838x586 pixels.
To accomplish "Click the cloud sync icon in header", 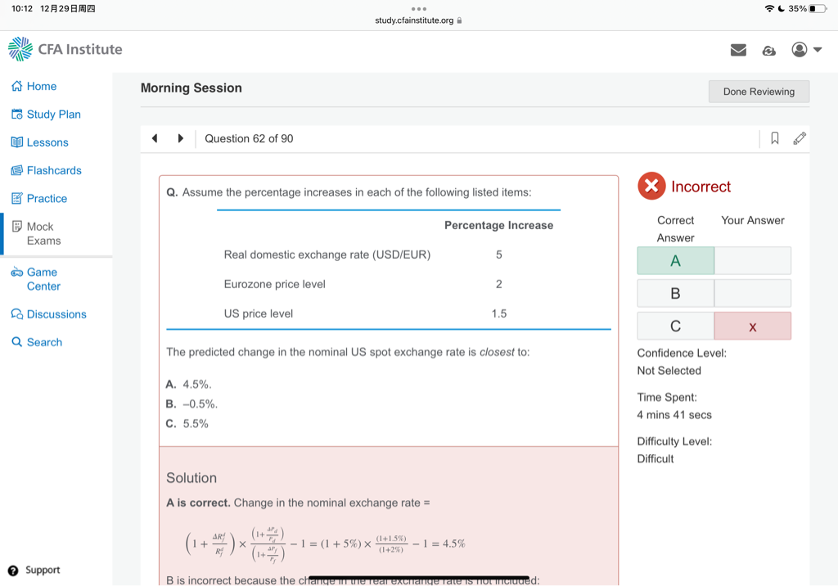I will coord(768,51).
